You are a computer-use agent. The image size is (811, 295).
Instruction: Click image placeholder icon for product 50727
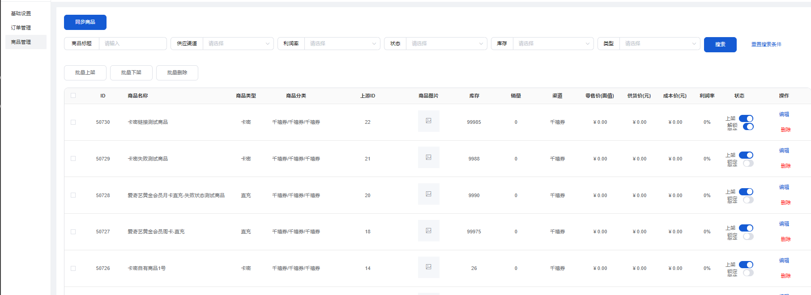[x=428, y=231]
